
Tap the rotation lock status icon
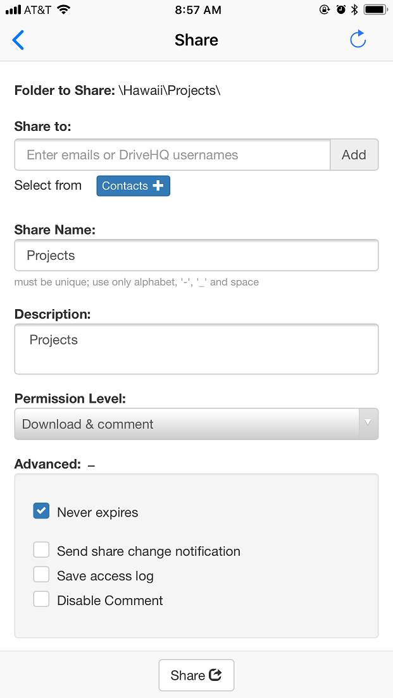[x=325, y=9]
